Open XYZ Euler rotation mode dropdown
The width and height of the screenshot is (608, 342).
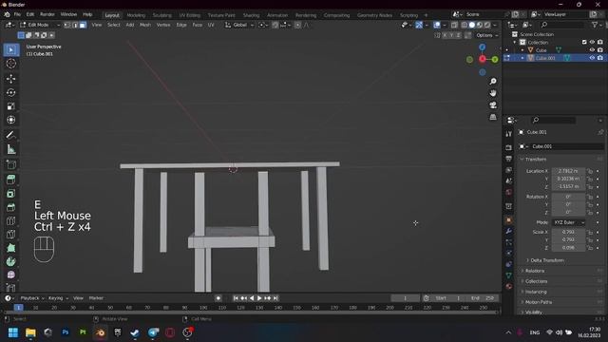pos(568,222)
